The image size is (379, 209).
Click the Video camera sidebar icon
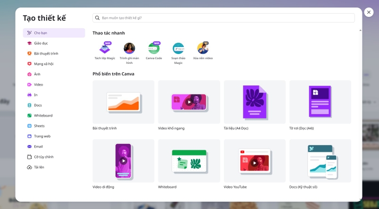click(x=29, y=85)
